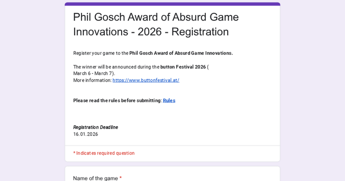
Task: Click bold 'Phil Gosch Award of Absurd Game Innovations.' text
Action: point(181,53)
